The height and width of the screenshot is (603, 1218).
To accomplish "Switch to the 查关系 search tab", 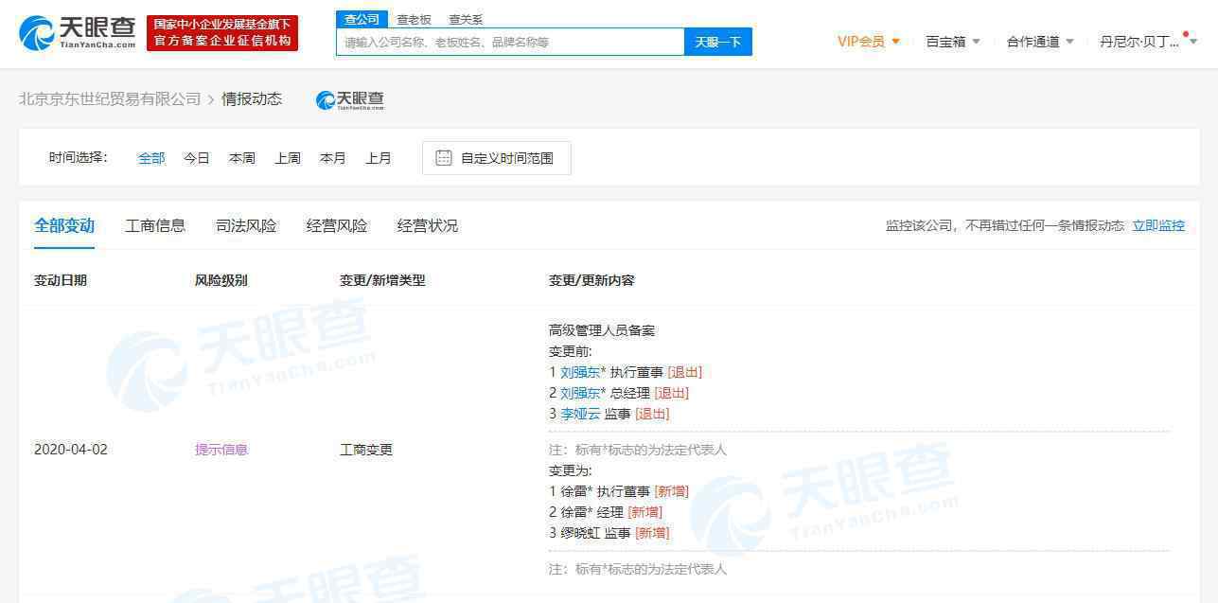I will (466, 19).
